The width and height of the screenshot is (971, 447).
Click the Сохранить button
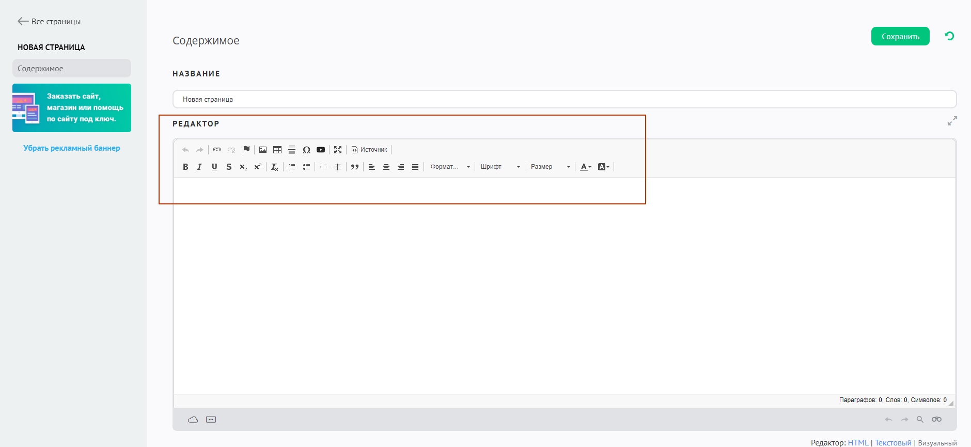click(x=900, y=36)
